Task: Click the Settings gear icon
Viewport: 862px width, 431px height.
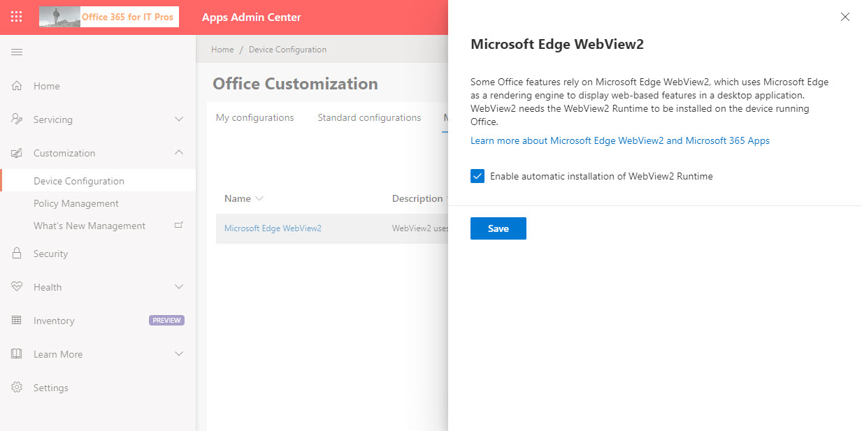Action: pyautogui.click(x=17, y=388)
